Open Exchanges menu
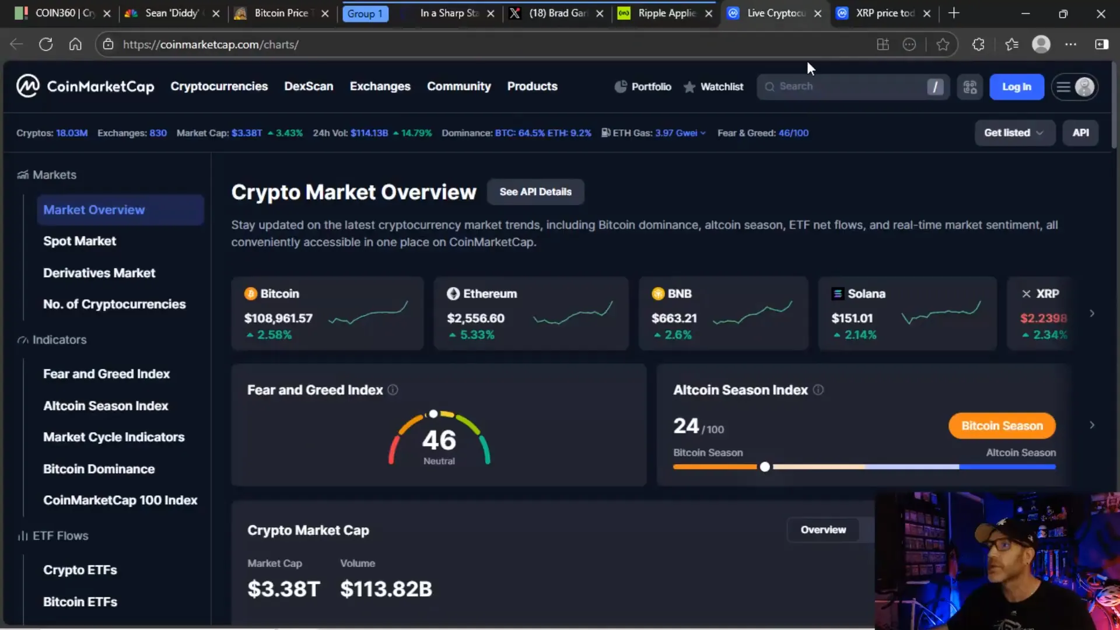The width and height of the screenshot is (1120, 630). click(x=380, y=86)
